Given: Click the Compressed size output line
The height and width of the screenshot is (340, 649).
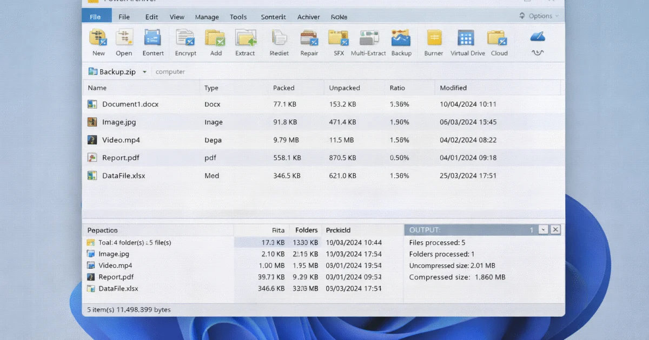Looking at the screenshot, I should (457, 277).
